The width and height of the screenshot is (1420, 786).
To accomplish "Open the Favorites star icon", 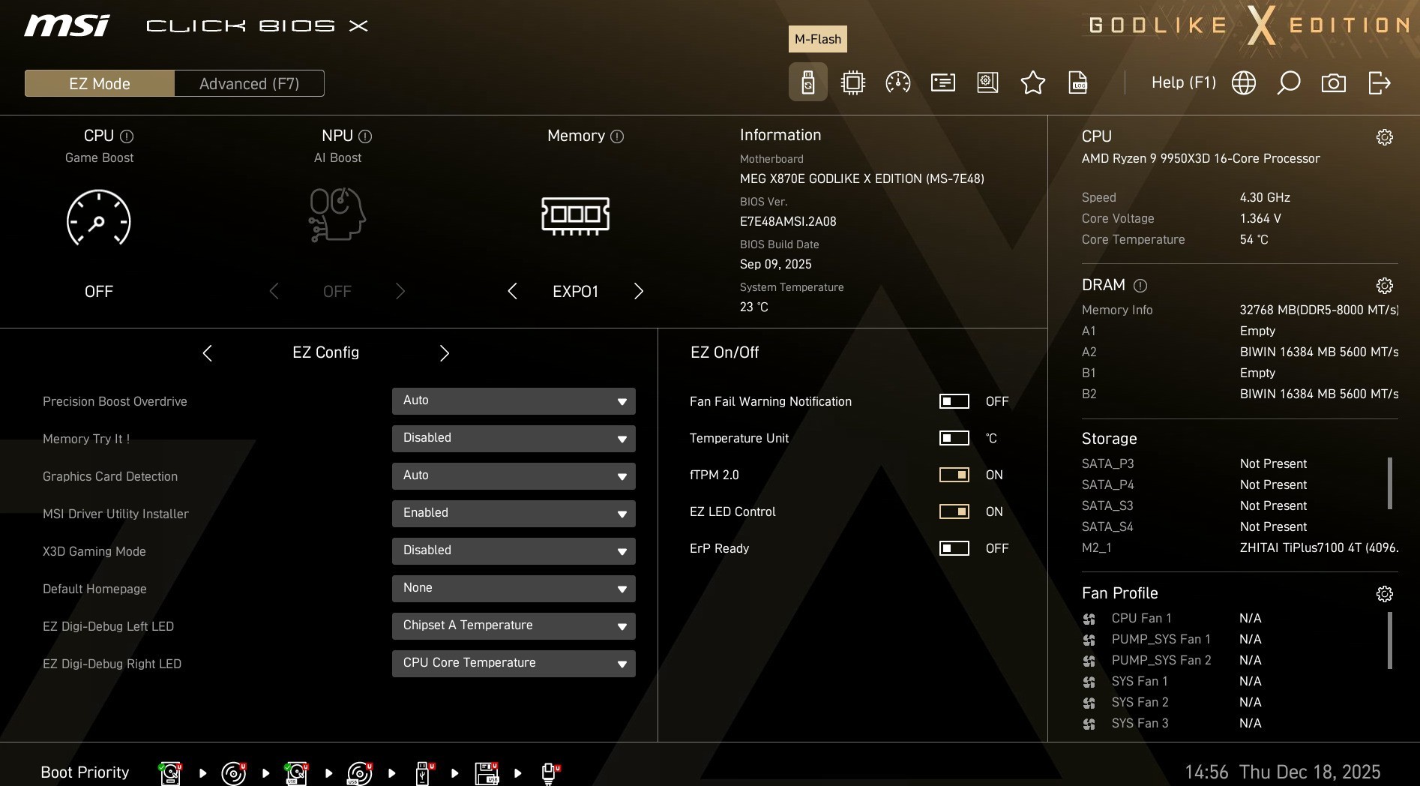I will point(1032,82).
